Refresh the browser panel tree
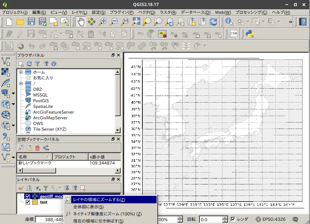 click(29, 63)
